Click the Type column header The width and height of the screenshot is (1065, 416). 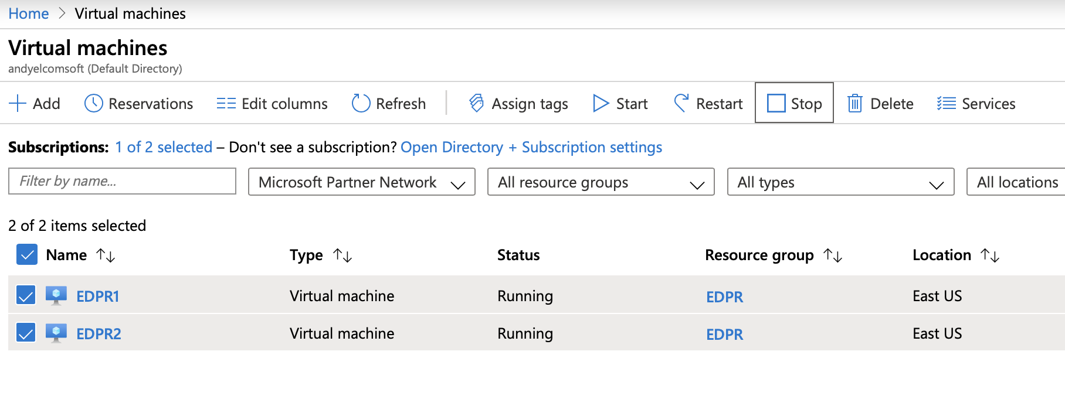[306, 255]
